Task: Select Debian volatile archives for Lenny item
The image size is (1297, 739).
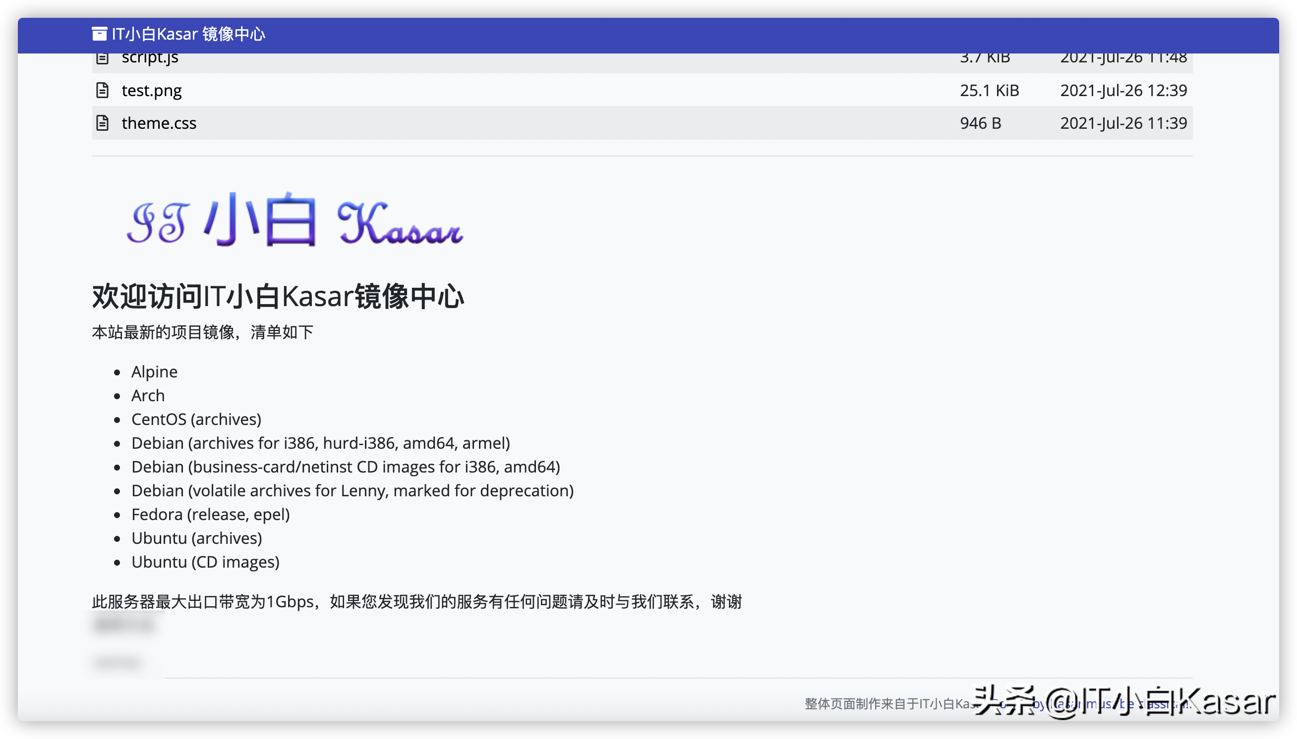Action: coord(353,491)
